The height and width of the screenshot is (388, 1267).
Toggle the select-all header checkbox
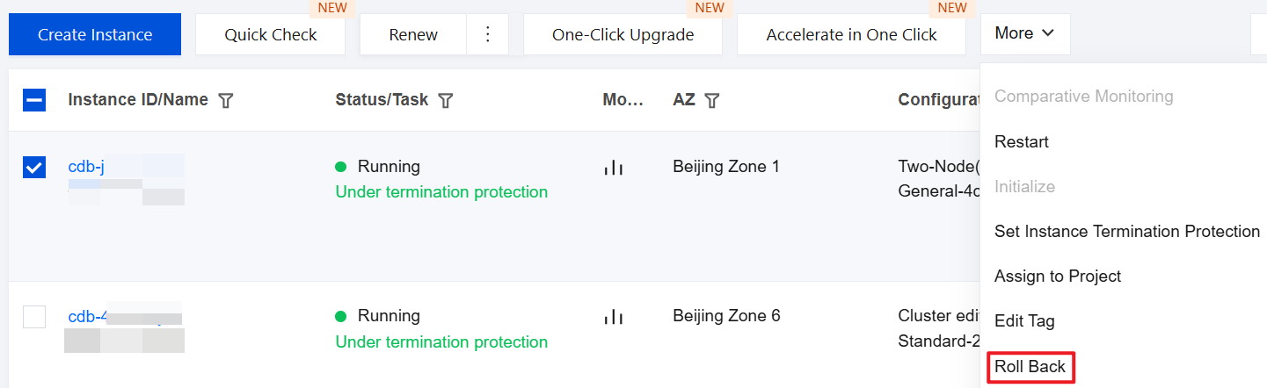(x=34, y=101)
